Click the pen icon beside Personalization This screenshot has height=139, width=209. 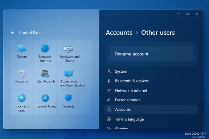tap(108, 100)
